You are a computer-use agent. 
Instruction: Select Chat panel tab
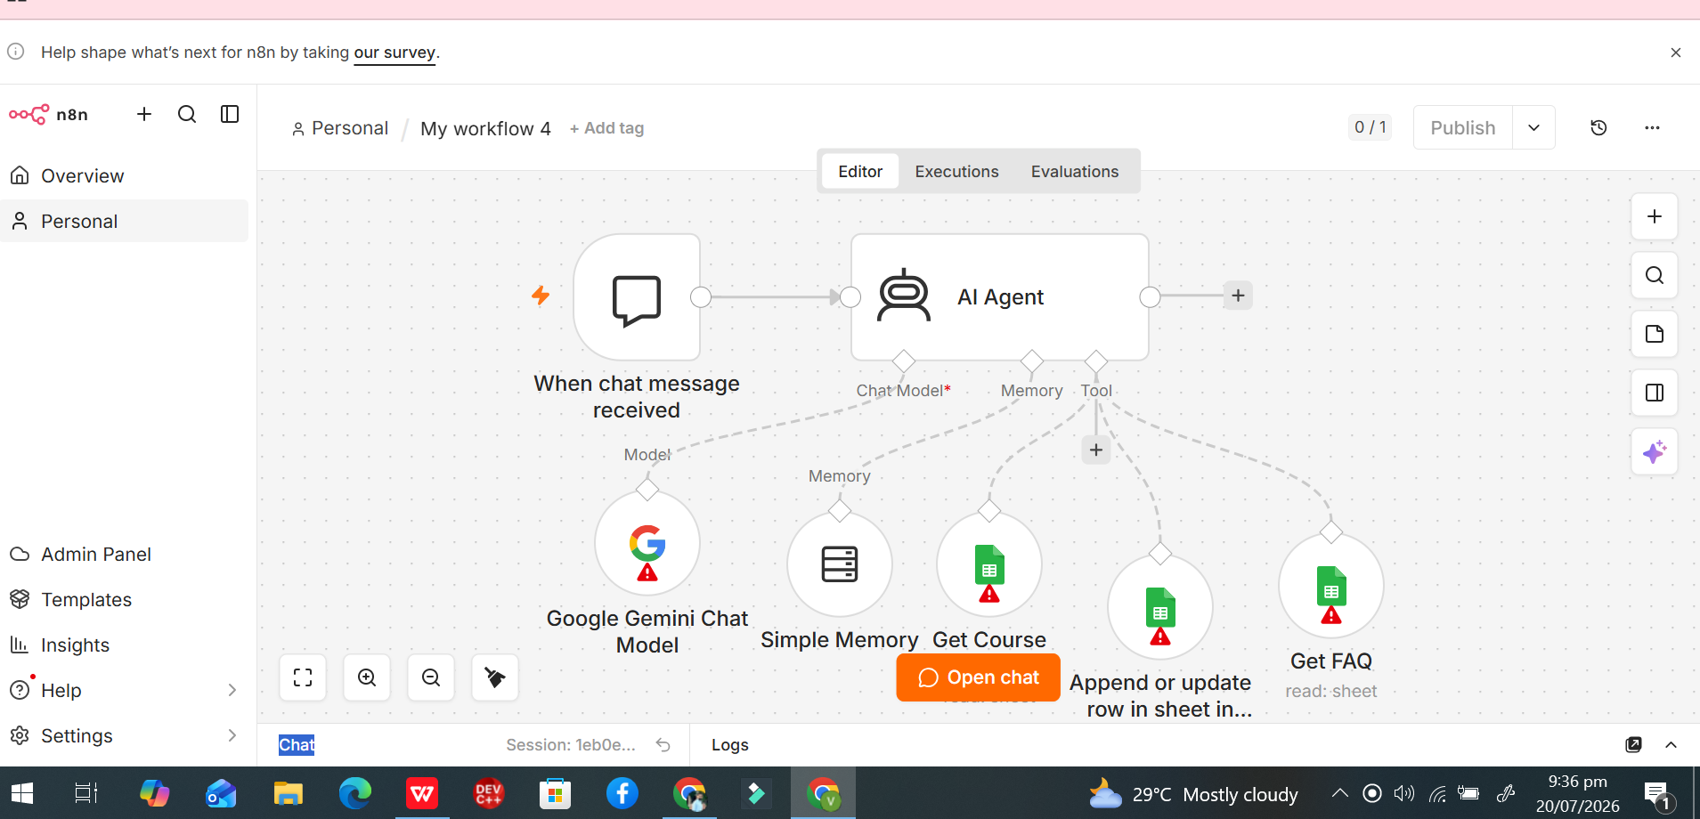tap(297, 745)
